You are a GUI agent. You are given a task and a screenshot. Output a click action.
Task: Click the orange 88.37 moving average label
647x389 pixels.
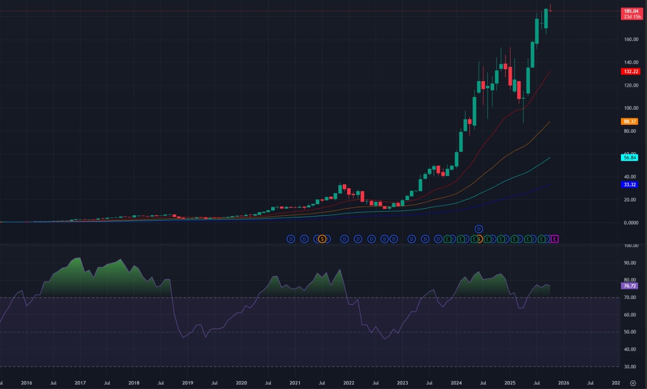[630, 121]
